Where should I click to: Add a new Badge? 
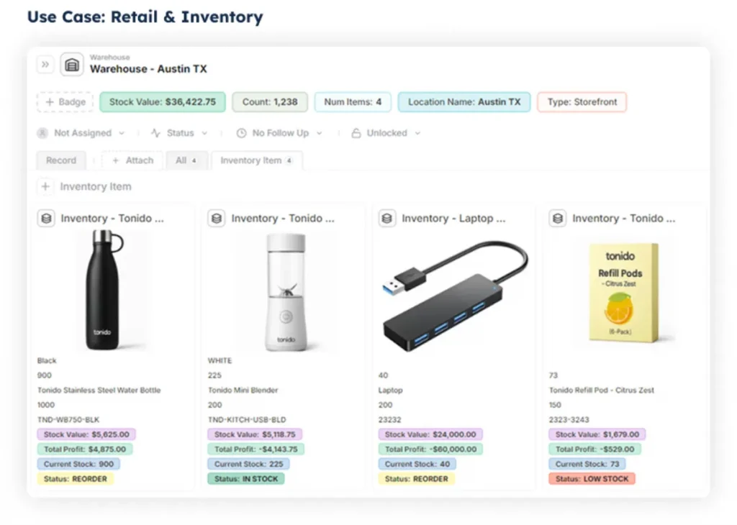65,102
